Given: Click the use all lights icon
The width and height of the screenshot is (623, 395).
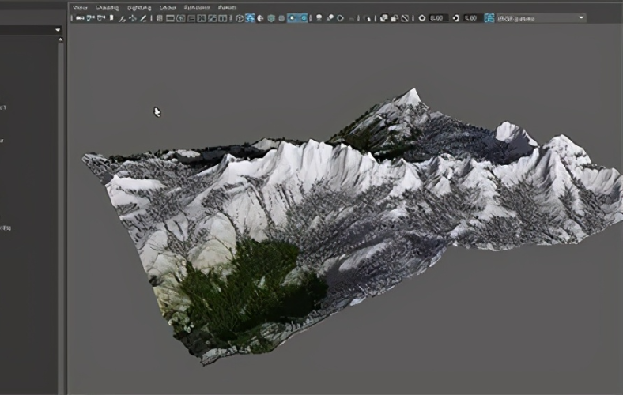Looking at the screenshot, I should (x=293, y=18).
